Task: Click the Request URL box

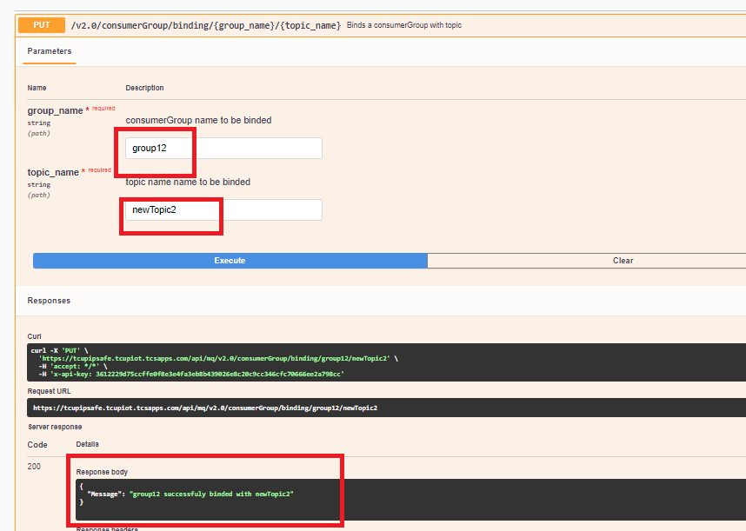Action: coord(386,408)
